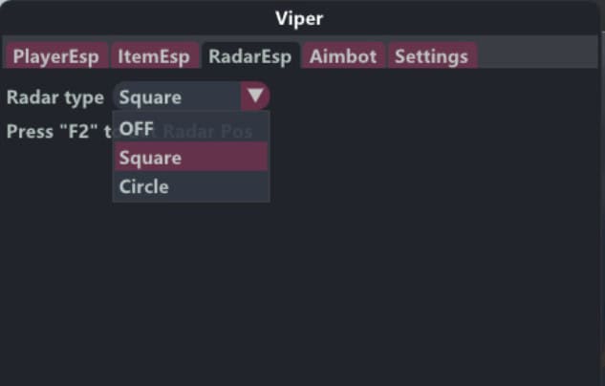Viewport: 605px width, 386px height.
Task: Choose OFF in the radar type list
Action: pyautogui.click(x=138, y=129)
